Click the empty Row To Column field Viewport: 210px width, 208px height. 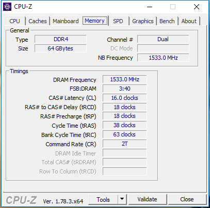pyautogui.click(x=125, y=171)
